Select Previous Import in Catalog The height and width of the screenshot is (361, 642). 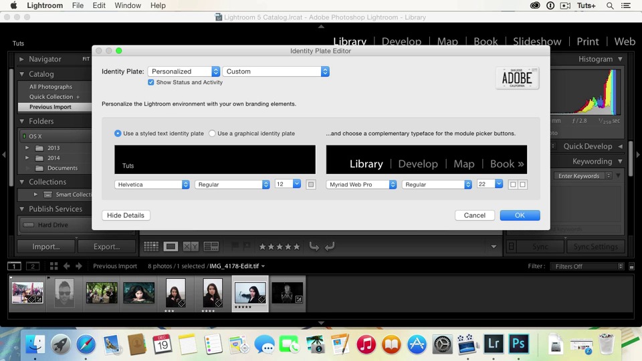pyautogui.click(x=55, y=107)
